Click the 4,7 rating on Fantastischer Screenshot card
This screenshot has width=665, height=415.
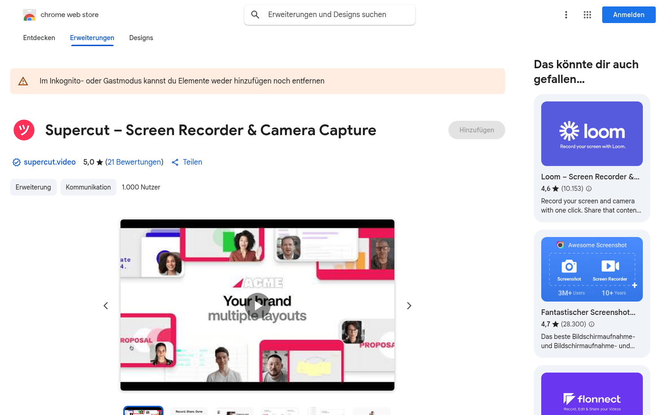point(546,324)
